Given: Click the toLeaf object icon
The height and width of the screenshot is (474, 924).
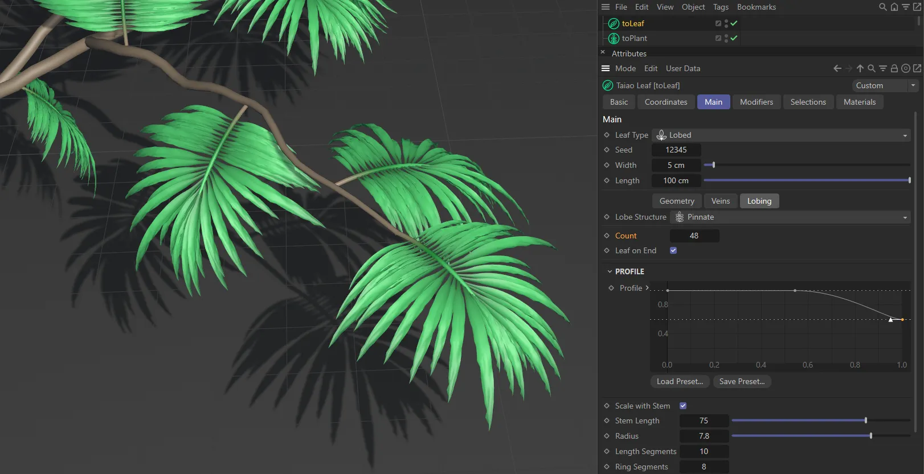Looking at the screenshot, I should click(614, 23).
